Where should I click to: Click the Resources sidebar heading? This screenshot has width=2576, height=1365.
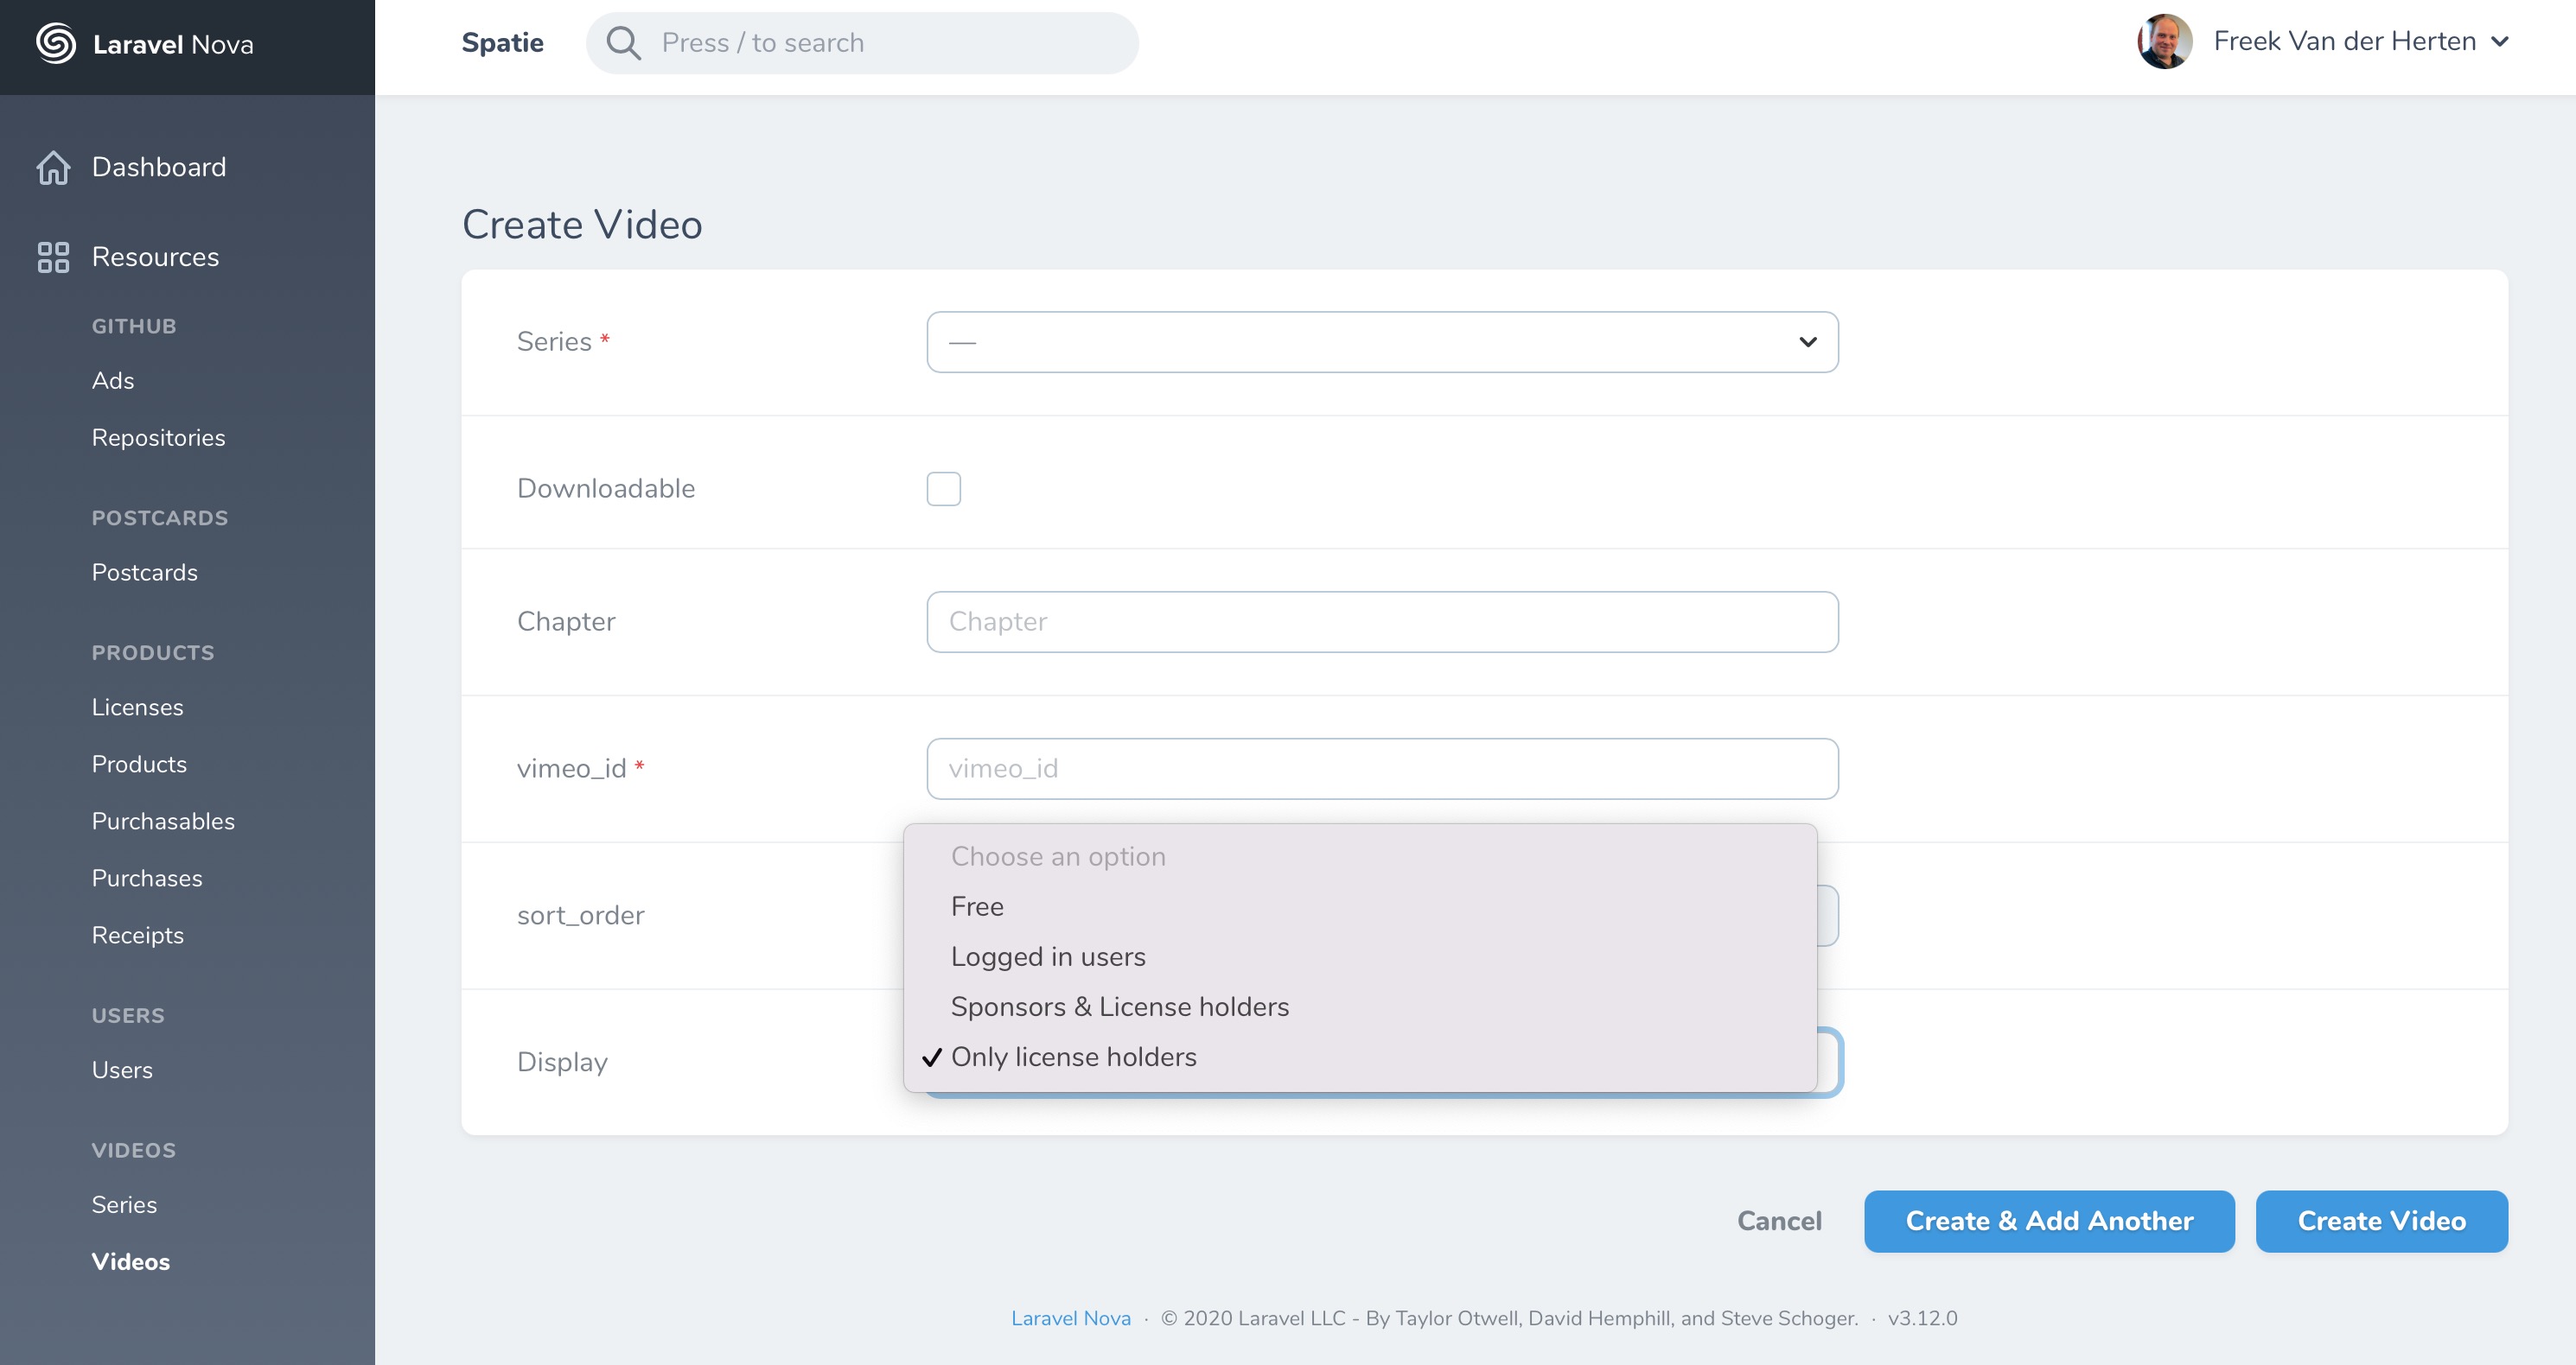coord(155,257)
